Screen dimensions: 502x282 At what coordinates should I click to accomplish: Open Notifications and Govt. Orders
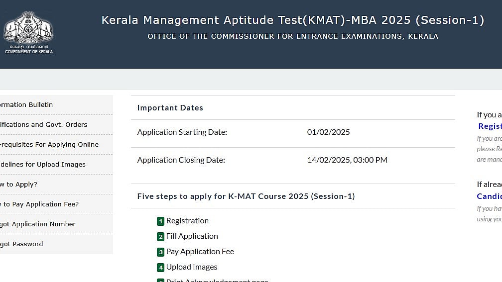click(43, 125)
